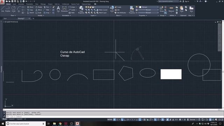This screenshot has height=126, width=224.
Task: Click Match Layer button
Action: click(x=101, y=13)
